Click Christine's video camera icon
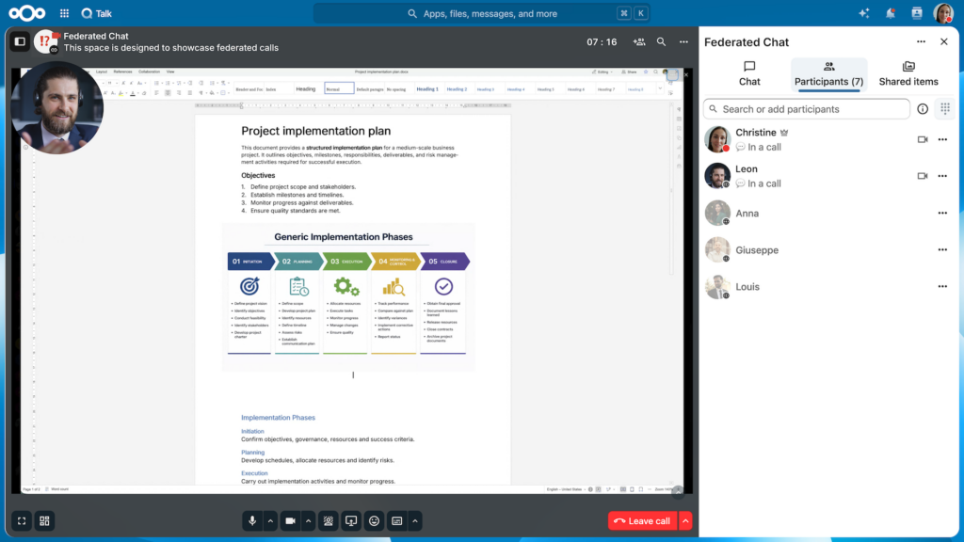964x542 pixels. click(923, 139)
